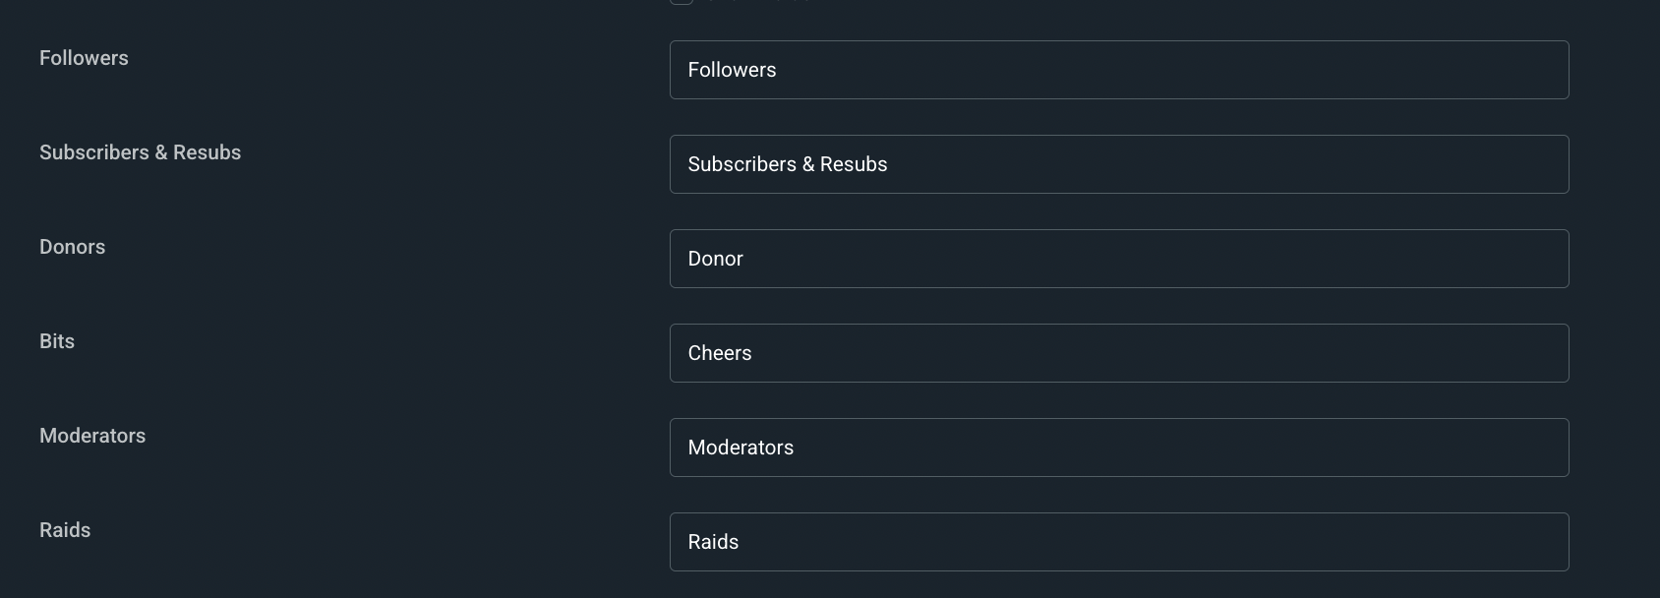Click the Subscribers & Resubs field text
The width and height of the screenshot is (1660, 598).
[787, 164]
